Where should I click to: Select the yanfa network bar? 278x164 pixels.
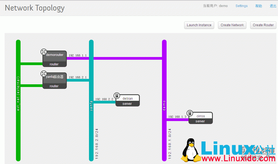point(91,105)
